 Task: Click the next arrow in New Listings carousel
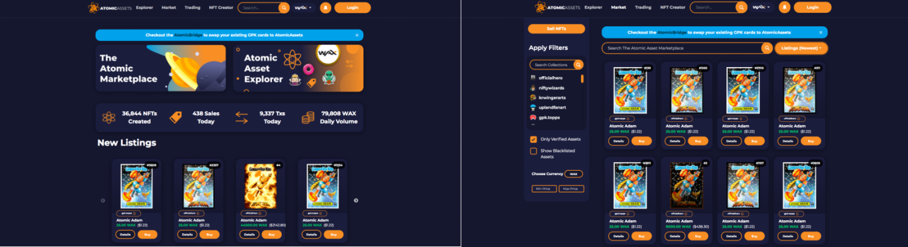[x=356, y=201]
